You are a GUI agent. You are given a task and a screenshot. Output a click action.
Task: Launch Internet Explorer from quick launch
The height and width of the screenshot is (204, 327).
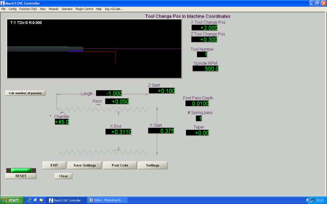click(x=29, y=200)
